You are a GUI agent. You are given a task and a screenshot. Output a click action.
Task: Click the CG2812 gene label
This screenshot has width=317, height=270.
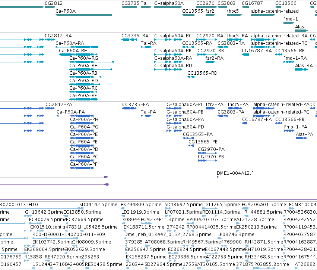tap(54, 3)
